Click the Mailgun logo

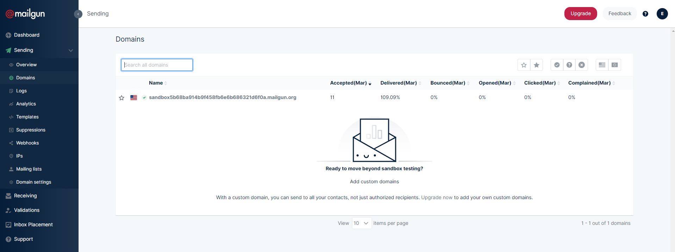[25, 14]
